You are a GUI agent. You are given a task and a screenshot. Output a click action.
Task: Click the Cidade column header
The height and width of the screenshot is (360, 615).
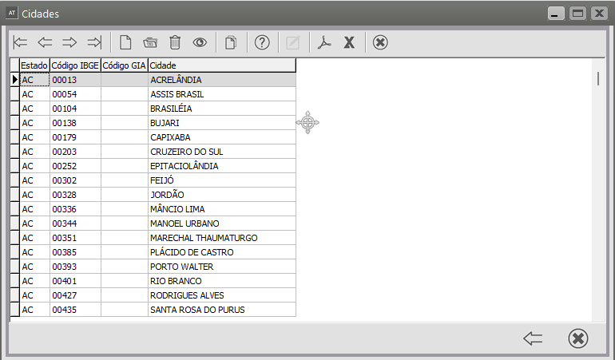pos(221,65)
